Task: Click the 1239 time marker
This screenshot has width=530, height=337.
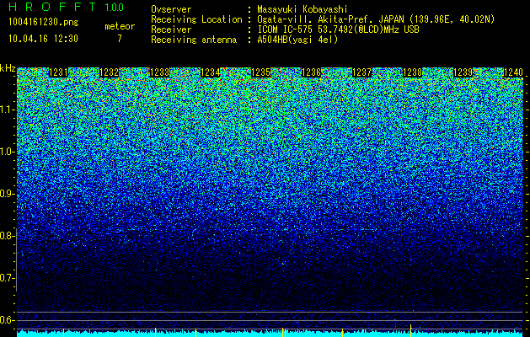Action: click(463, 72)
